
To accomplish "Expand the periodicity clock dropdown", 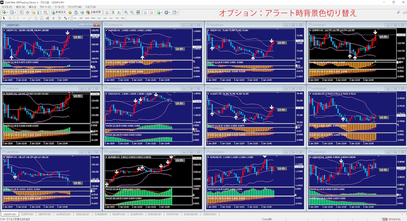I will 169,12.
